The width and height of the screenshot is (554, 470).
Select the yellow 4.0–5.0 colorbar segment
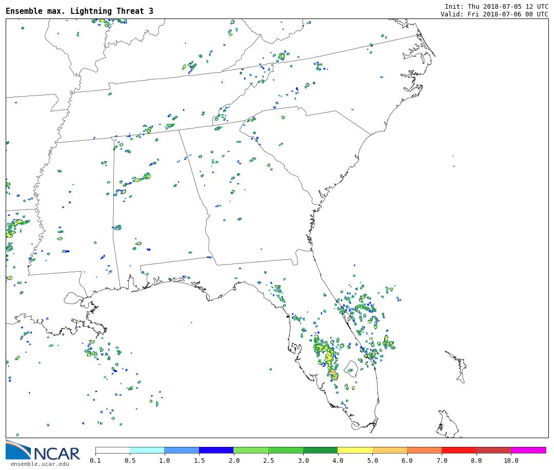[x=355, y=450]
